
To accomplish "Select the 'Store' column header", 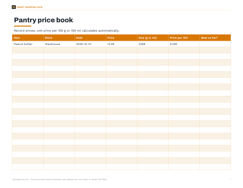I will pos(59,38).
